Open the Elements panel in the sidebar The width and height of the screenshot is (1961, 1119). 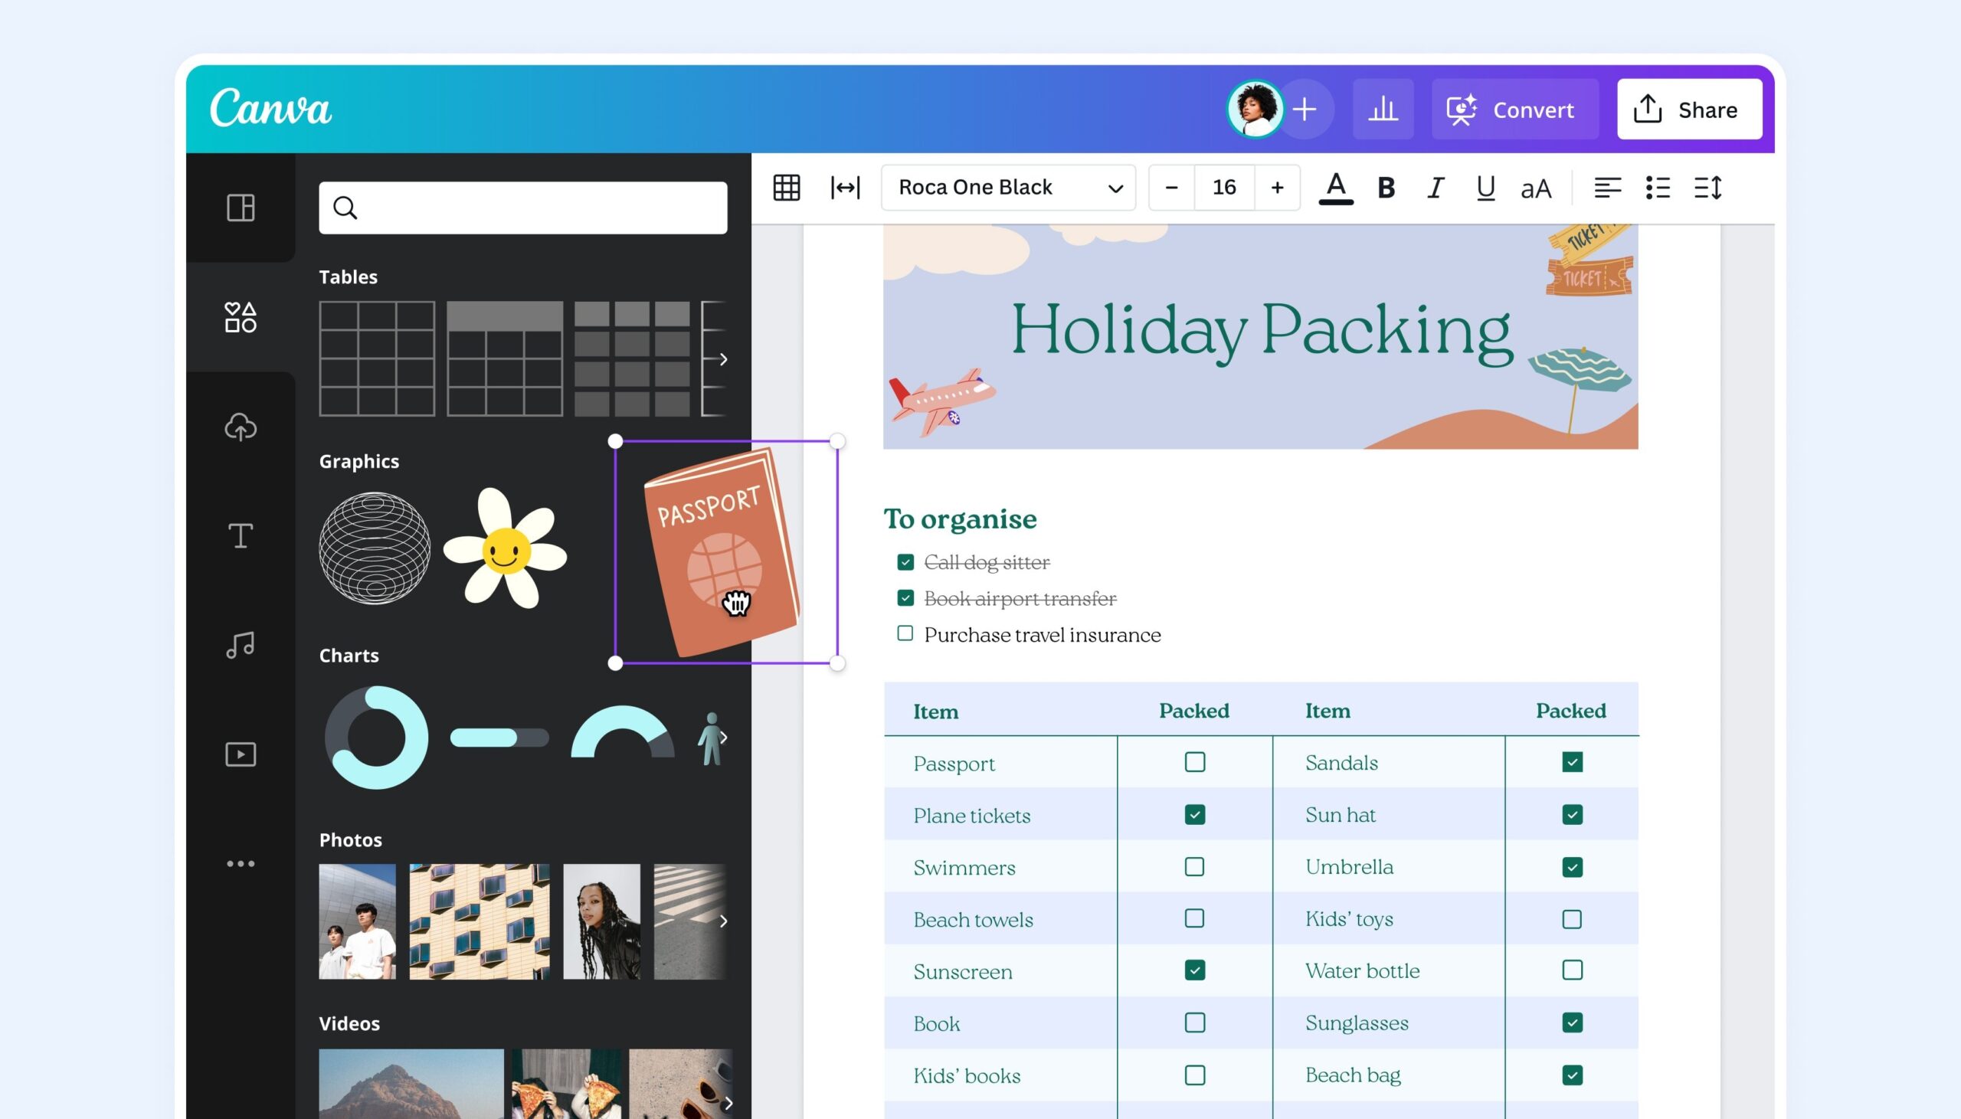point(241,317)
